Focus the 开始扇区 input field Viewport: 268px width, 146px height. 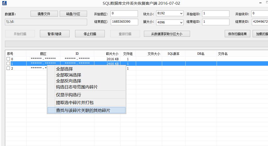pos(124,14)
